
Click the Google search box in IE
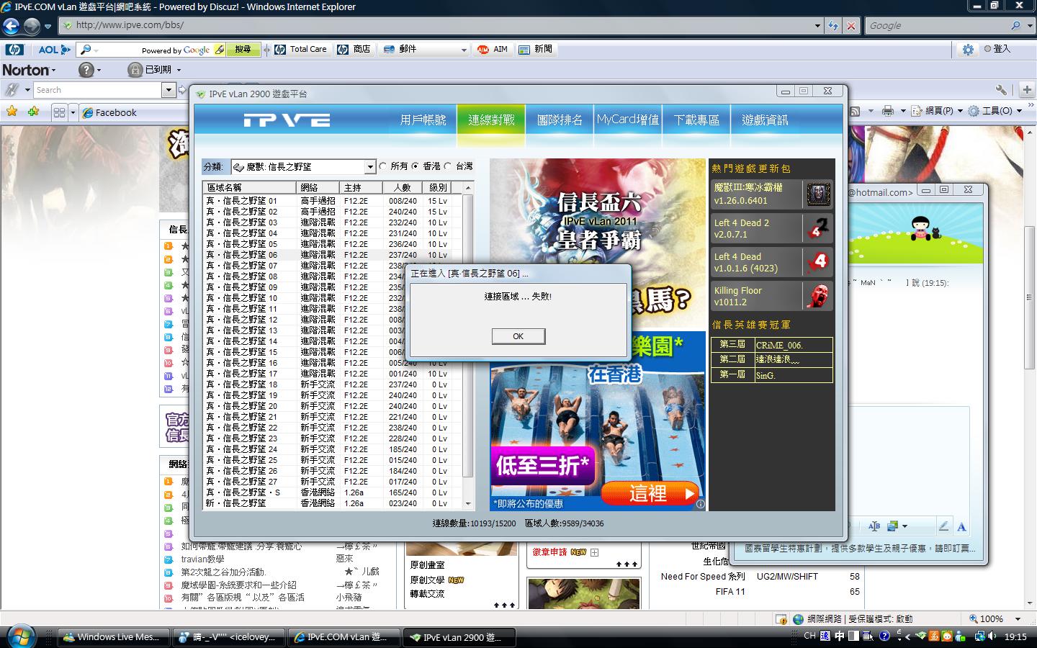(936, 26)
